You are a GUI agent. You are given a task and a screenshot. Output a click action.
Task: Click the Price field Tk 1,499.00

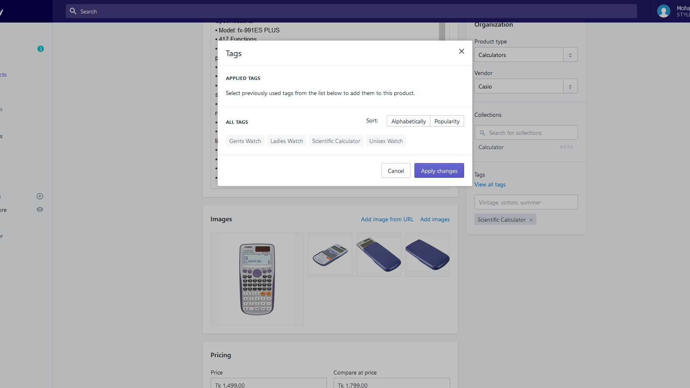point(269,383)
